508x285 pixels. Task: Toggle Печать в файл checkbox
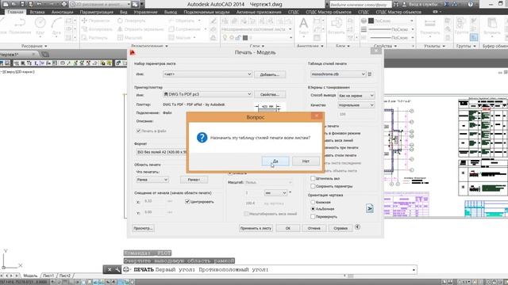pos(138,131)
